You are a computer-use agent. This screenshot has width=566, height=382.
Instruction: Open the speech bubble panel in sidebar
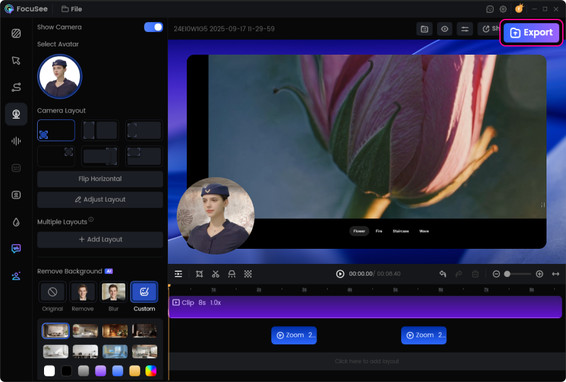click(x=16, y=249)
